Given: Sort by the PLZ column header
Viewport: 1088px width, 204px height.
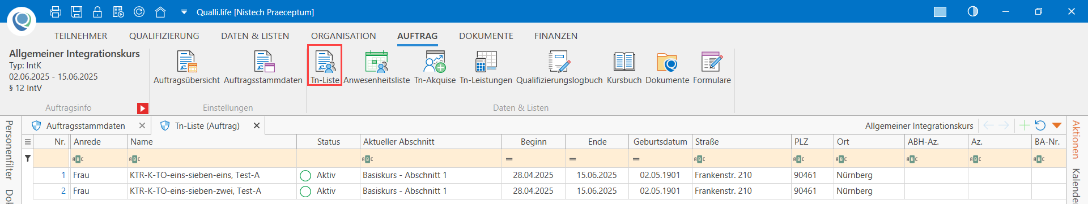Looking at the screenshot, I should point(813,142).
